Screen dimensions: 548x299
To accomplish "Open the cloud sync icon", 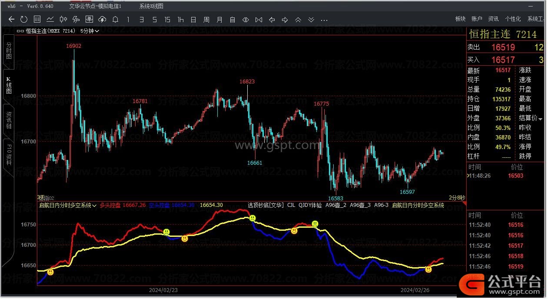I will pos(103,19).
